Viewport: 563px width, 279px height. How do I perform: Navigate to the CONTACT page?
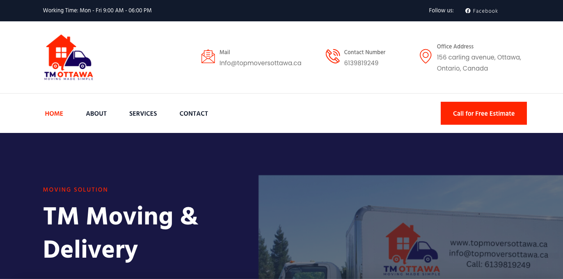[194, 113]
